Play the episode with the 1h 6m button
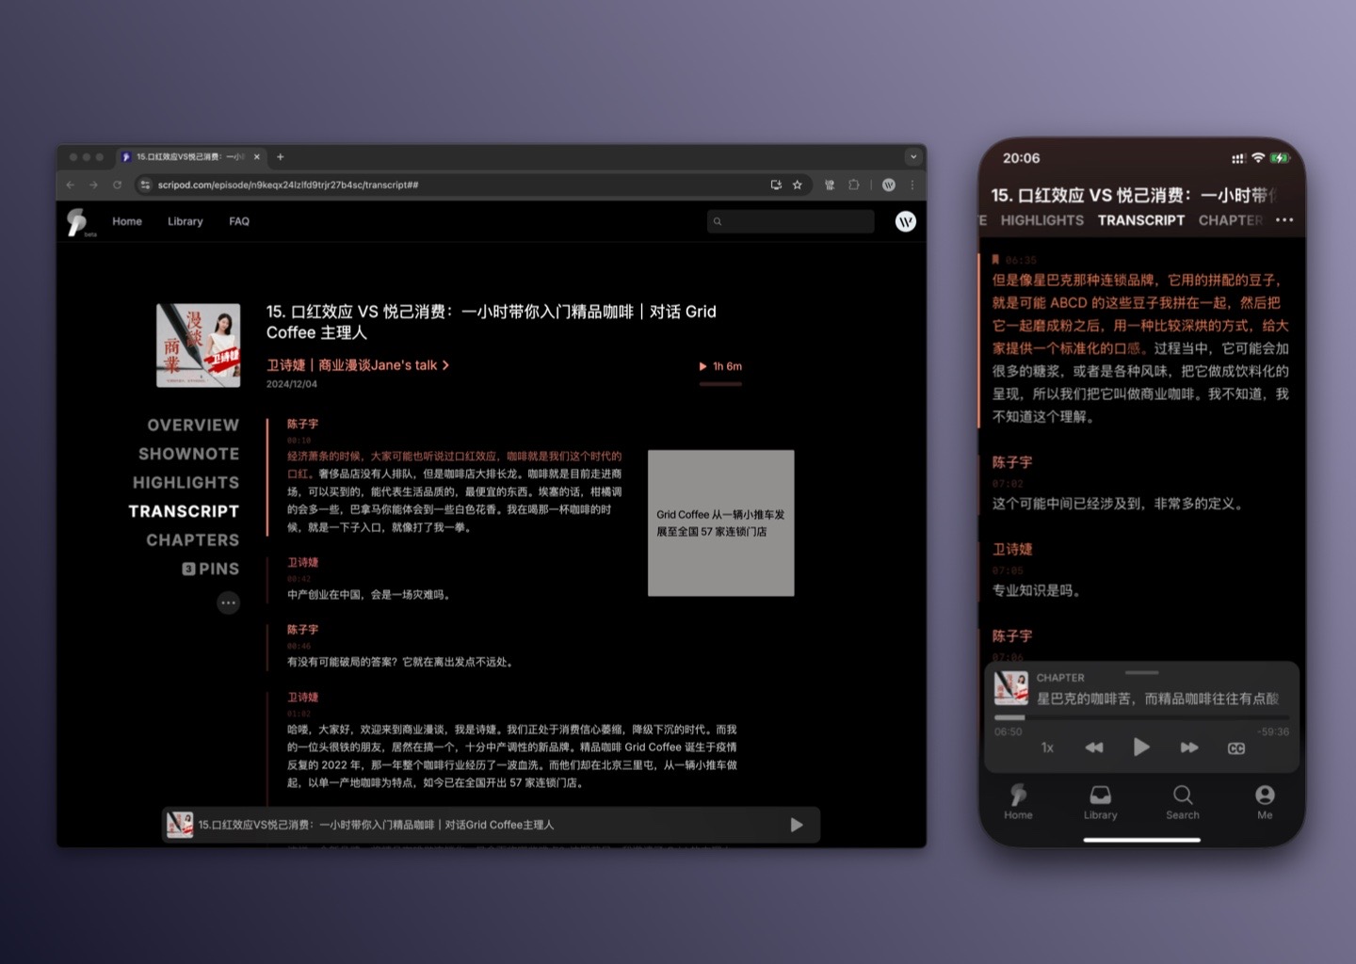This screenshot has width=1356, height=964. 720,366
